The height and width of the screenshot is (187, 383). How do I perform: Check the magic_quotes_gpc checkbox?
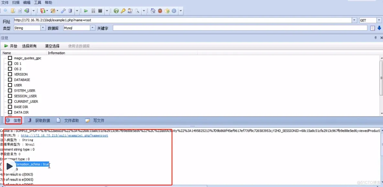pos(10,58)
